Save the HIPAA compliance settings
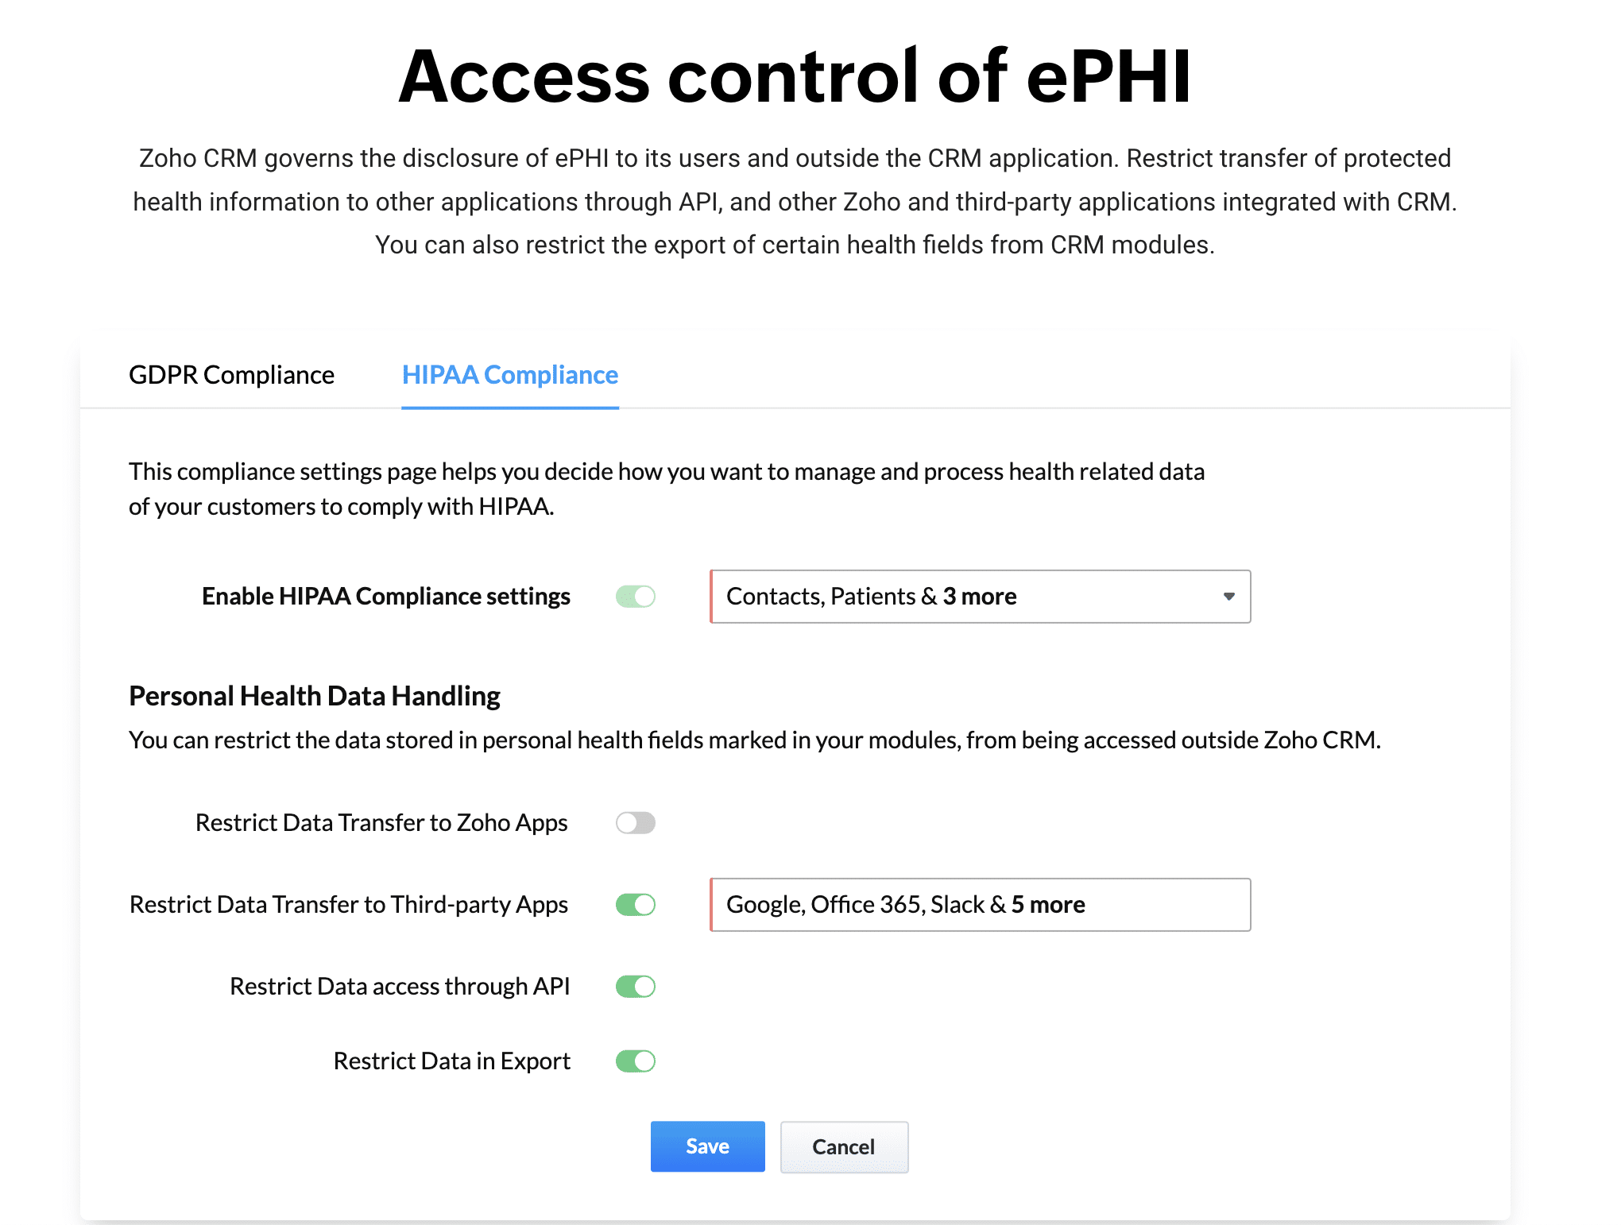 click(706, 1146)
